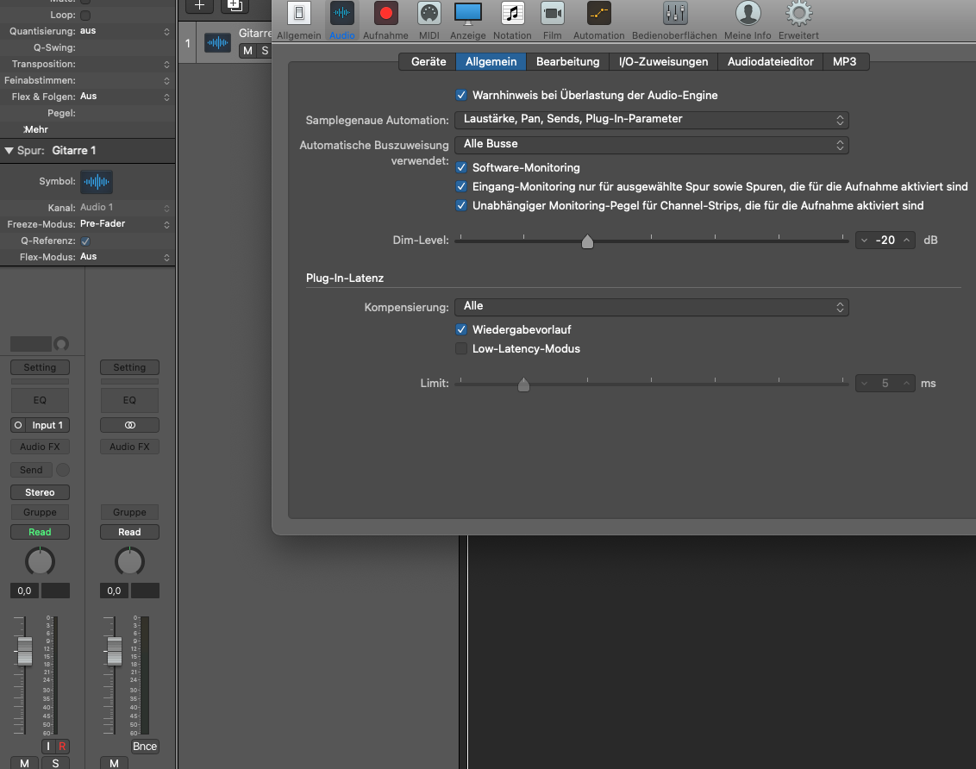
Task: Click the Audio FX button
Action: [40, 447]
